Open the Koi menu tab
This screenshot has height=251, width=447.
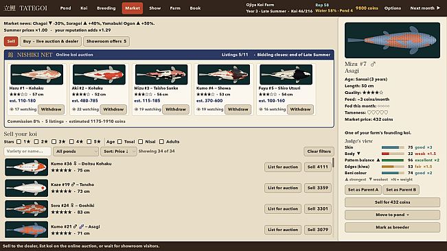(84, 8)
